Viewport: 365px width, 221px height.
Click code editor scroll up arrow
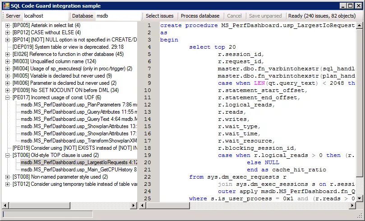(x=360, y=25)
